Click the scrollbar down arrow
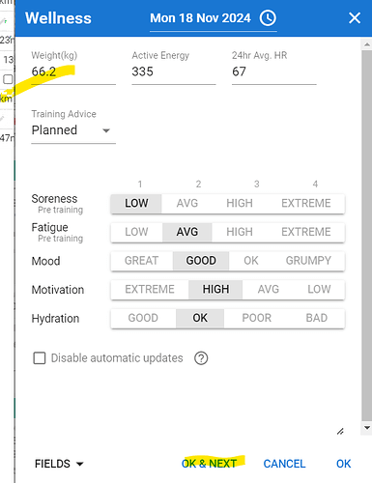This screenshot has height=483, width=372. [x=367, y=428]
